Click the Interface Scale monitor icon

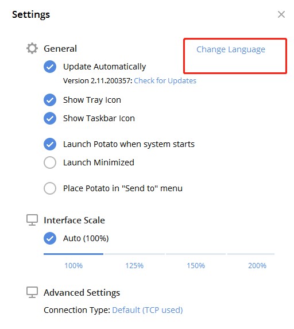point(32,220)
